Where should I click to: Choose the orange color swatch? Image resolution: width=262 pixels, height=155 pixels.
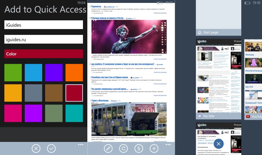(74, 72)
